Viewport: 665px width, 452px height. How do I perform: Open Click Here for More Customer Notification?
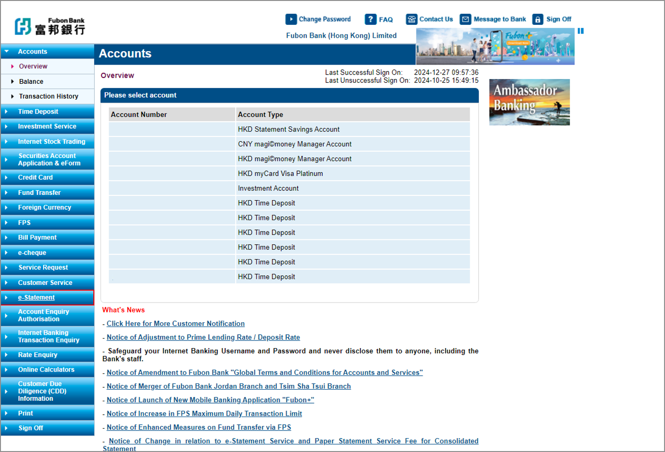176,324
